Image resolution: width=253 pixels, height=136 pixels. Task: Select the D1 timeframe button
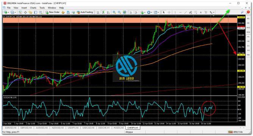(248, 46)
